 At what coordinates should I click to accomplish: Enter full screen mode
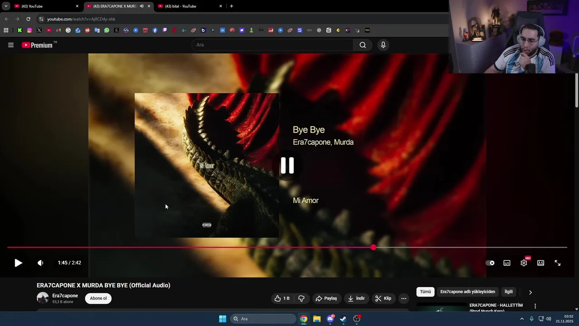(558, 263)
